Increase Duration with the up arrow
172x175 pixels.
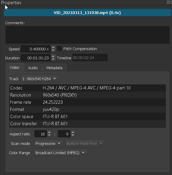click(53, 56)
